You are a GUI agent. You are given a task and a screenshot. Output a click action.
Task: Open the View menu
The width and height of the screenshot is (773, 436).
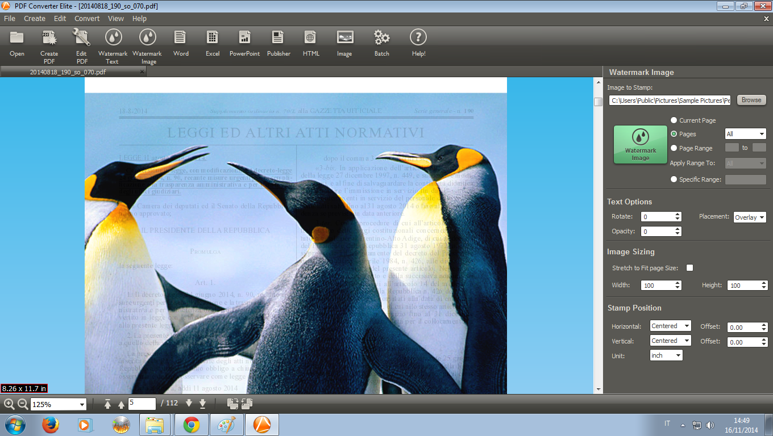click(x=116, y=18)
